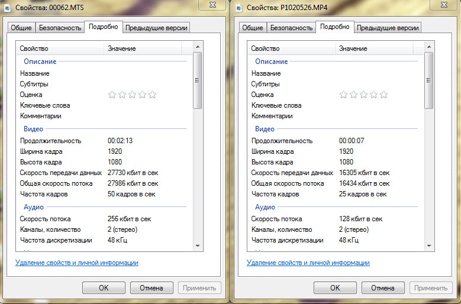
Task: Select 27986 кбит в сек value
Action: tap(133, 183)
